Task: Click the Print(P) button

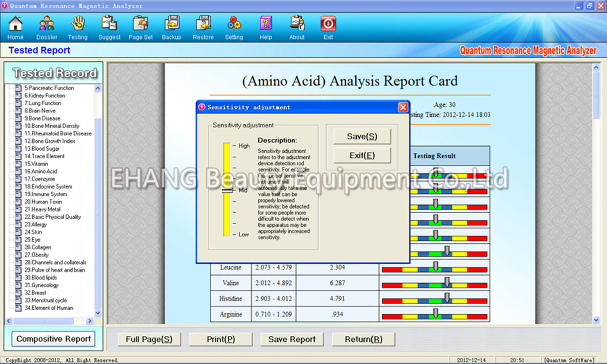Action: pyautogui.click(x=221, y=339)
